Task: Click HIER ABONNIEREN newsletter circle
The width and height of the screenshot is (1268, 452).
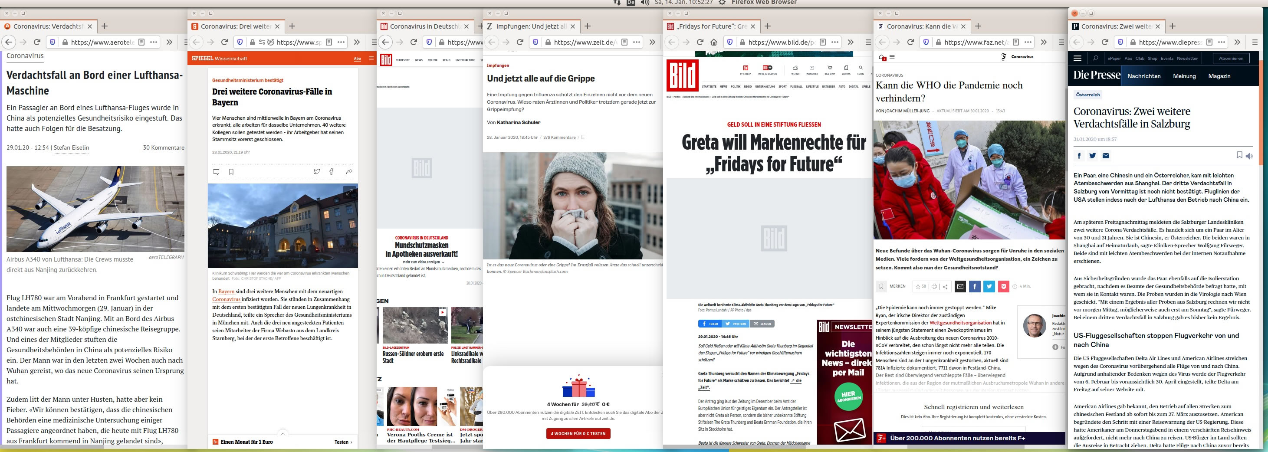Action: (x=848, y=397)
